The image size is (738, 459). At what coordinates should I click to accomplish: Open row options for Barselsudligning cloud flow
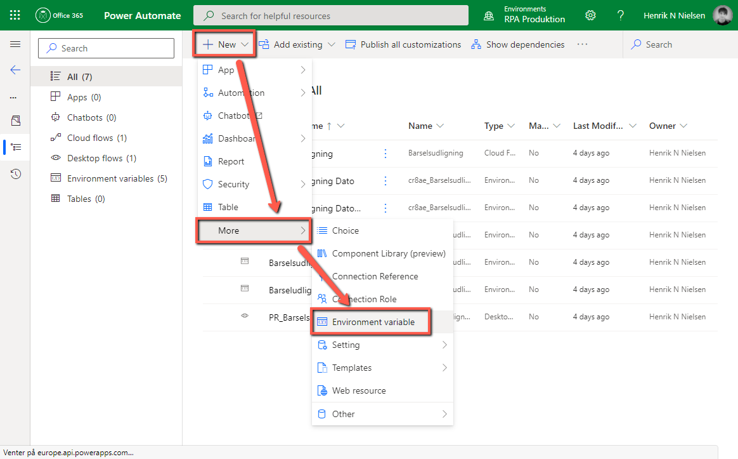tap(385, 154)
